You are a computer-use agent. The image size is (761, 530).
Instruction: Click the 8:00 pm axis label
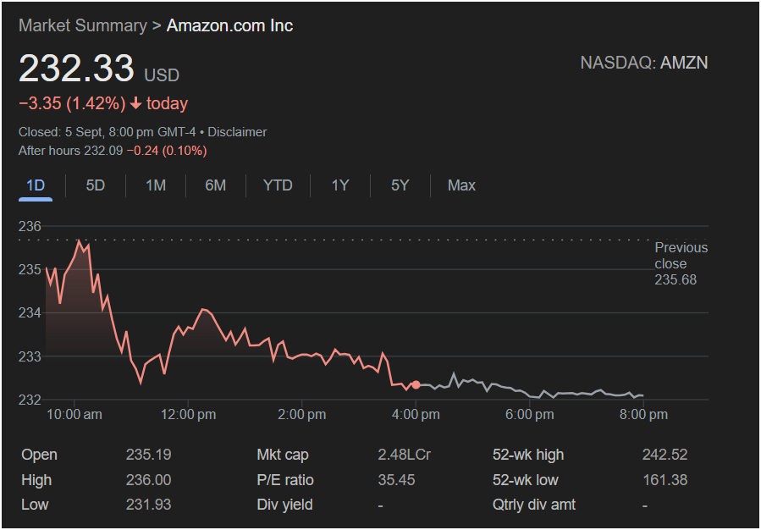click(643, 415)
